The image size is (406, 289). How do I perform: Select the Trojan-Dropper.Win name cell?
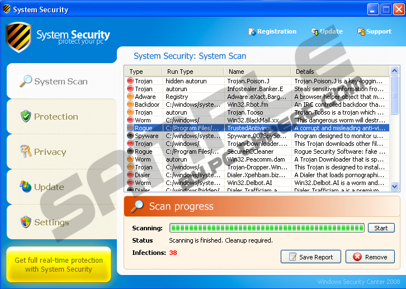click(x=257, y=167)
